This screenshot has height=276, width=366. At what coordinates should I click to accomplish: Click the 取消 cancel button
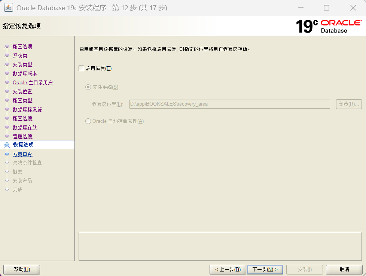click(x=344, y=270)
